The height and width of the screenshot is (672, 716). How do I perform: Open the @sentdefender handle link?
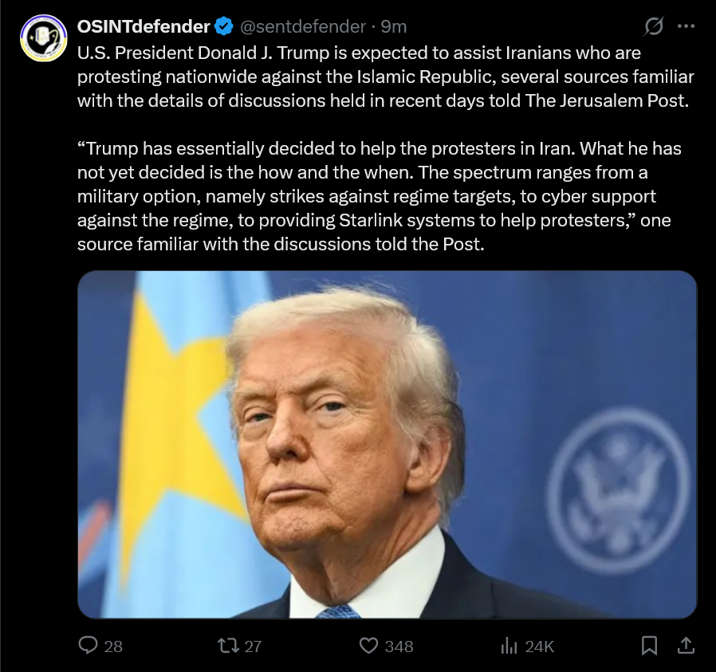coord(303,26)
